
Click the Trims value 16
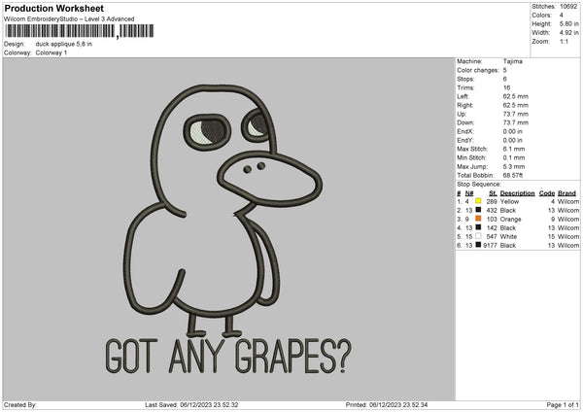[506, 87]
